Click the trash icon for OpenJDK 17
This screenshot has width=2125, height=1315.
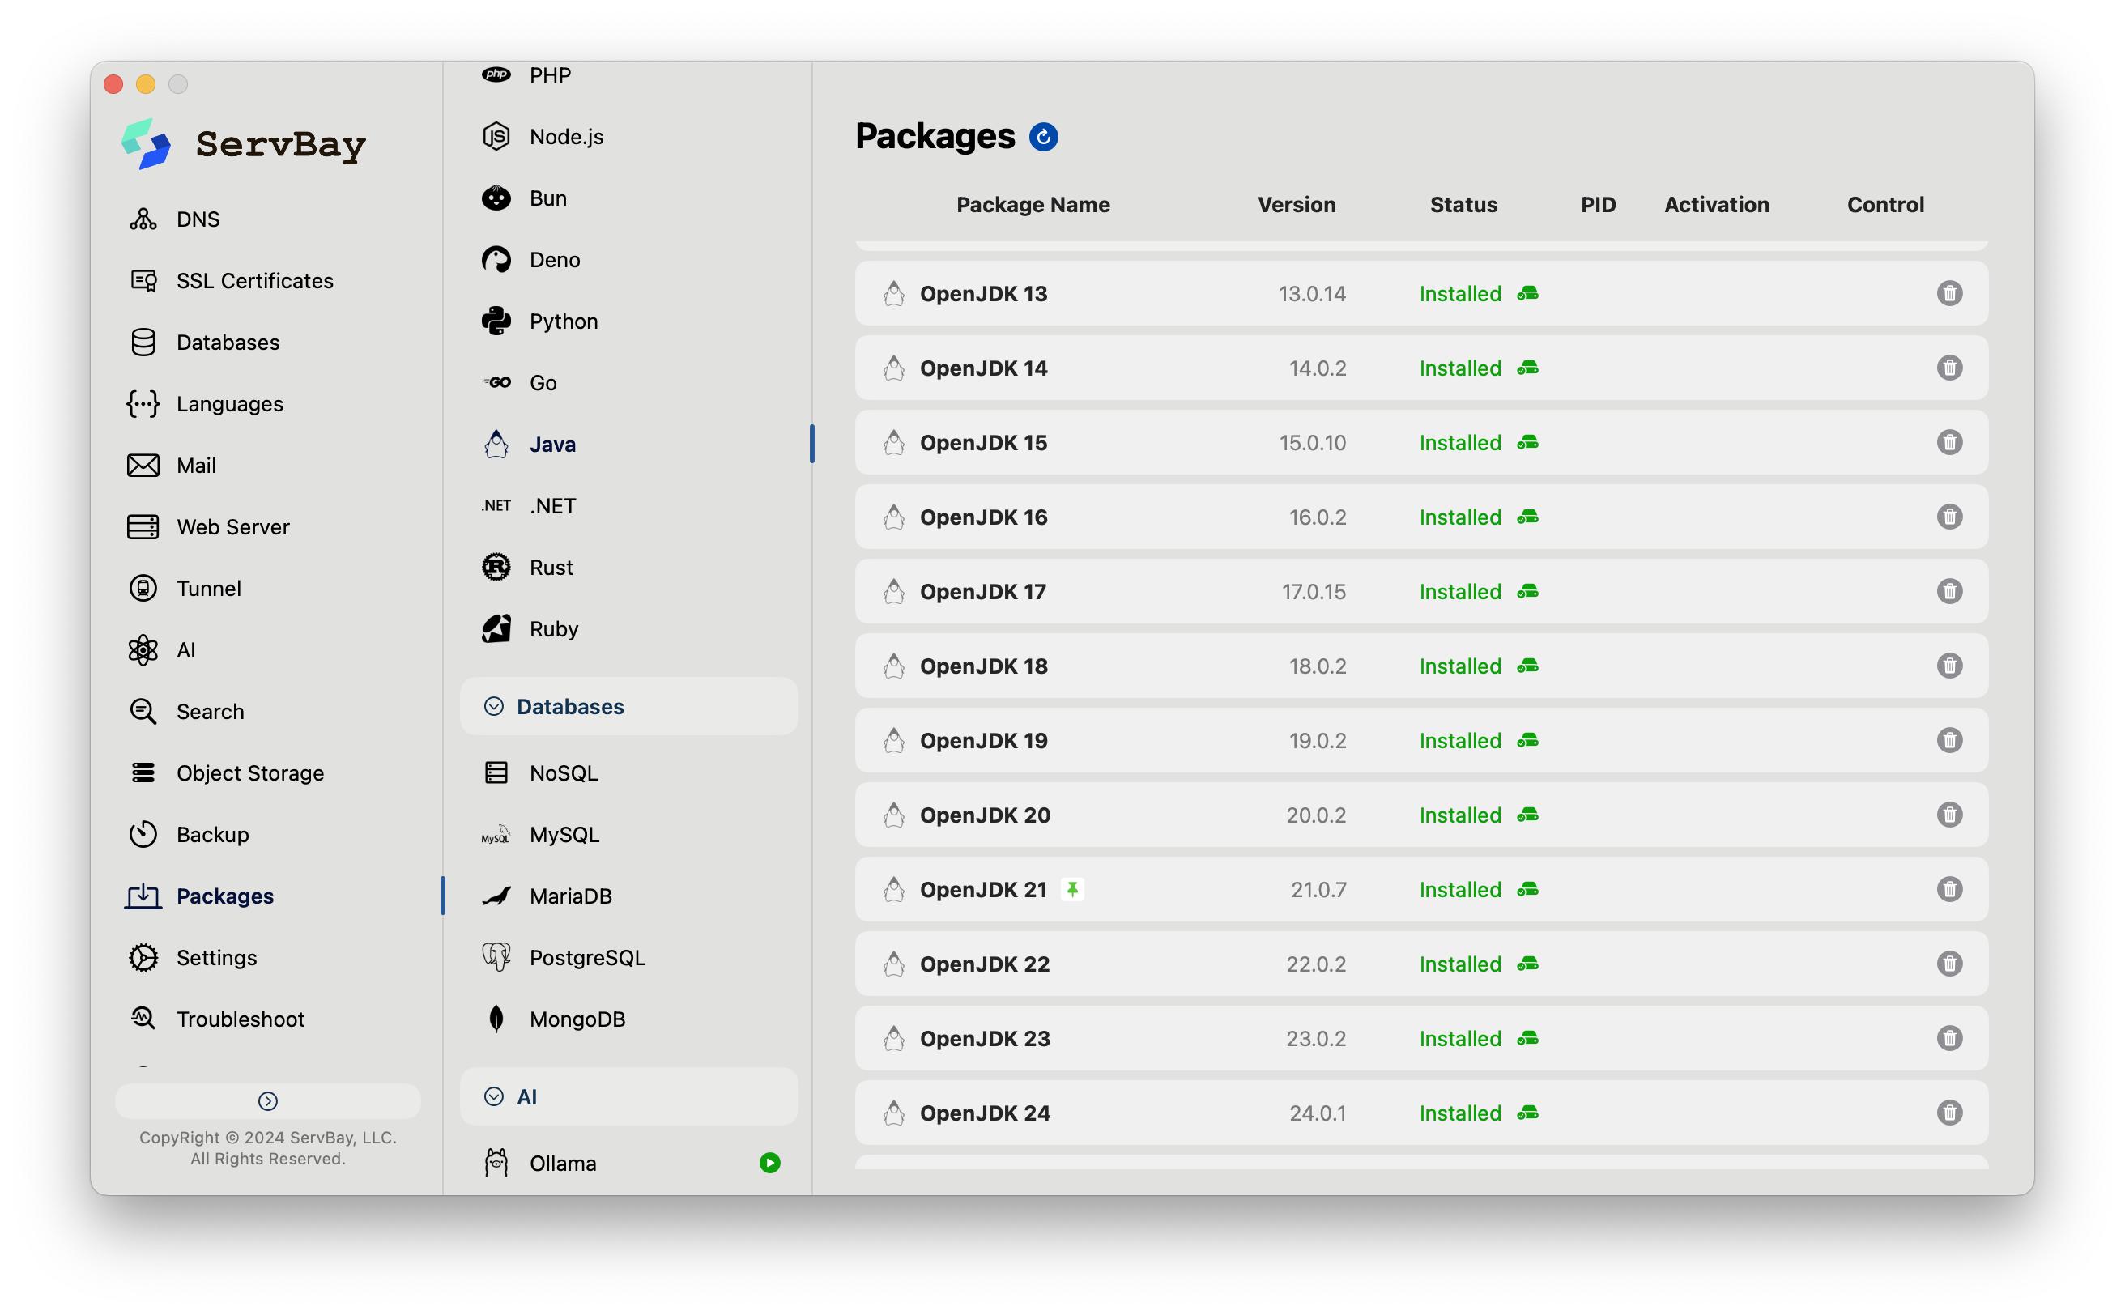1948,591
